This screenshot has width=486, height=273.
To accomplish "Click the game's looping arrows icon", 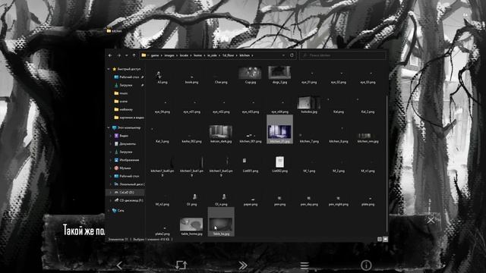I will pyautogui.click(x=181, y=265).
